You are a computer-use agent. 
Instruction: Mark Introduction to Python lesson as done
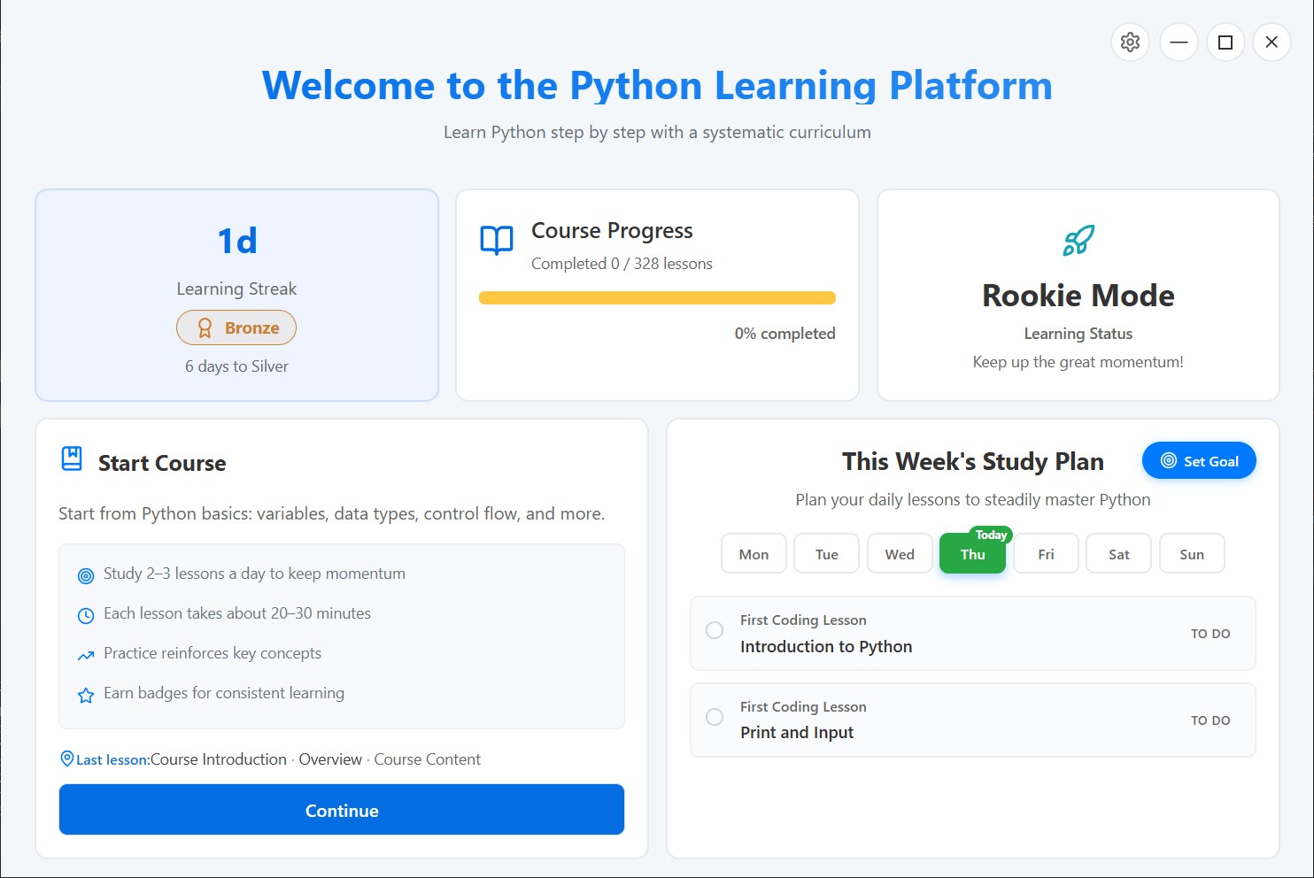715,630
